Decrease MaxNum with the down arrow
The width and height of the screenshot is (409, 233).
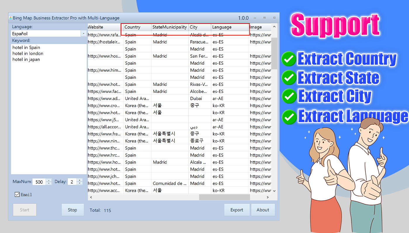49,183
